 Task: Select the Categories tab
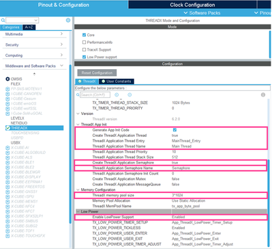coord(11,27)
